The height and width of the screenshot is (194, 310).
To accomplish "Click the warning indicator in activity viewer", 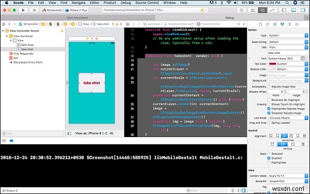I will [x=202, y=10].
